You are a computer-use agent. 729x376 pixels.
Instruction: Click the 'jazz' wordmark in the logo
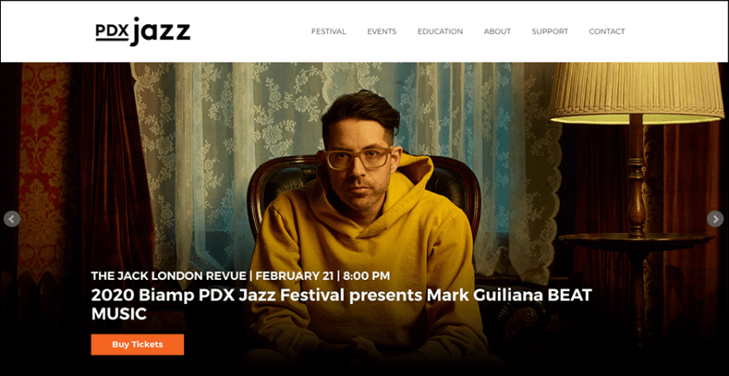(x=161, y=31)
